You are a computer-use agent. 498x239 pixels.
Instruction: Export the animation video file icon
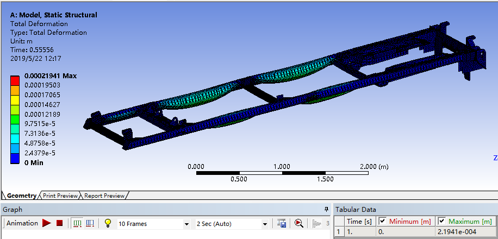pos(282,223)
